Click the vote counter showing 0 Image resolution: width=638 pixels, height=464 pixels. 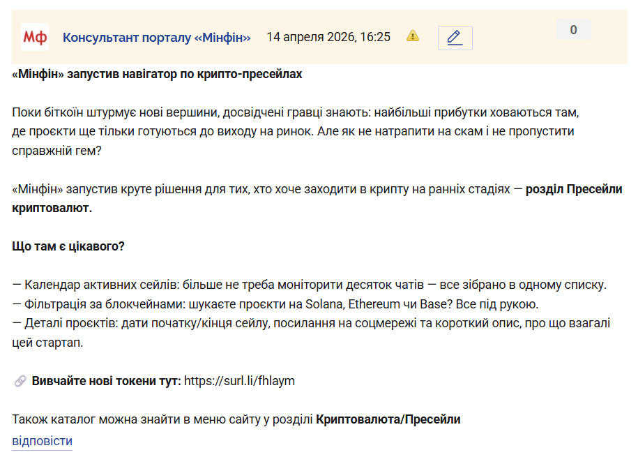[x=573, y=30]
